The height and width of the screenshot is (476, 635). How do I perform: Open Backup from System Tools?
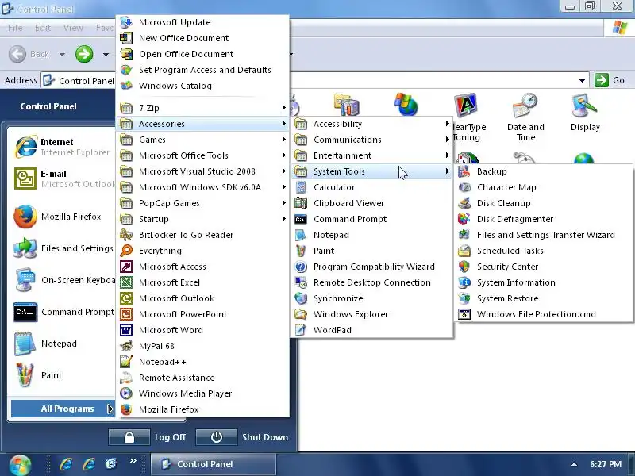pos(543,171)
